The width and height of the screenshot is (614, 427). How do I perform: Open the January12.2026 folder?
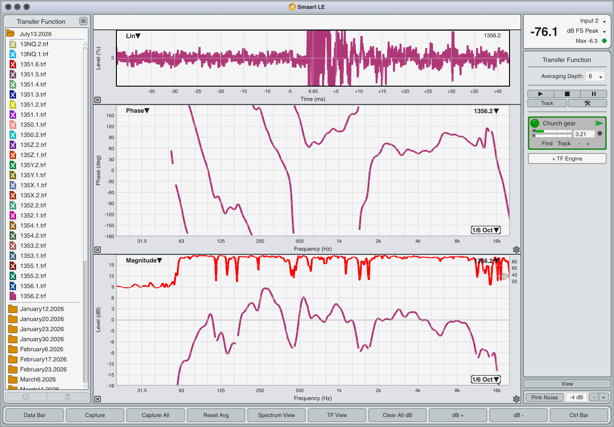tap(42, 309)
